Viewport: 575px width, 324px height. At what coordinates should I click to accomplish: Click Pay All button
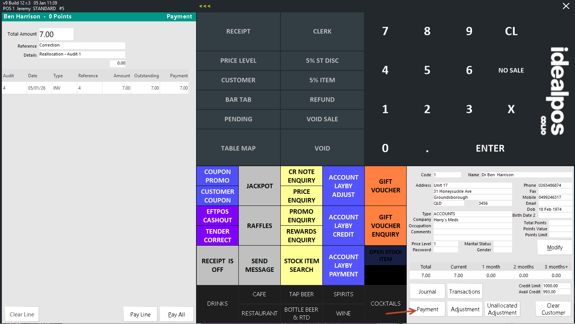(177, 314)
